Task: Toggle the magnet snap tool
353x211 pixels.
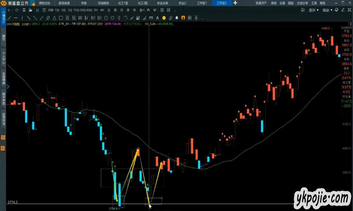Action: (183, 18)
